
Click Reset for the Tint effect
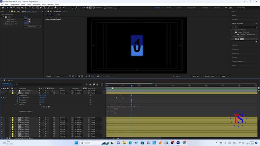point(26,17)
